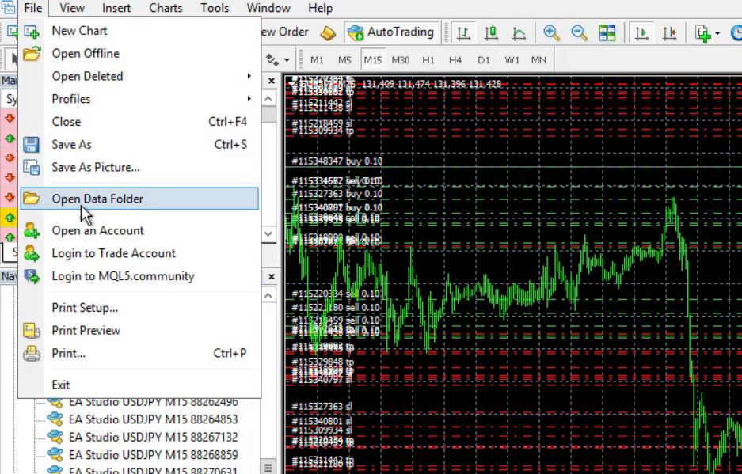Select MN timeframe
Viewport: 742px width, 474px height.
(x=538, y=60)
